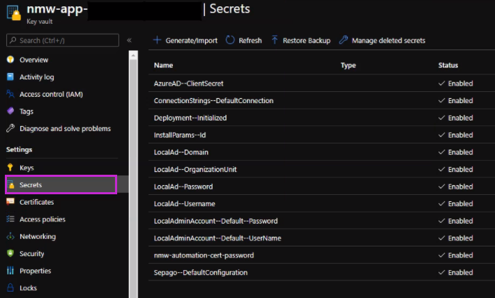
Task: Click Generate/Import button
Action: click(x=185, y=40)
